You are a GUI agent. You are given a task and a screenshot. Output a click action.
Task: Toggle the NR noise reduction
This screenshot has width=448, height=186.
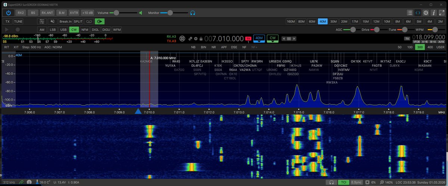tap(214, 47)
